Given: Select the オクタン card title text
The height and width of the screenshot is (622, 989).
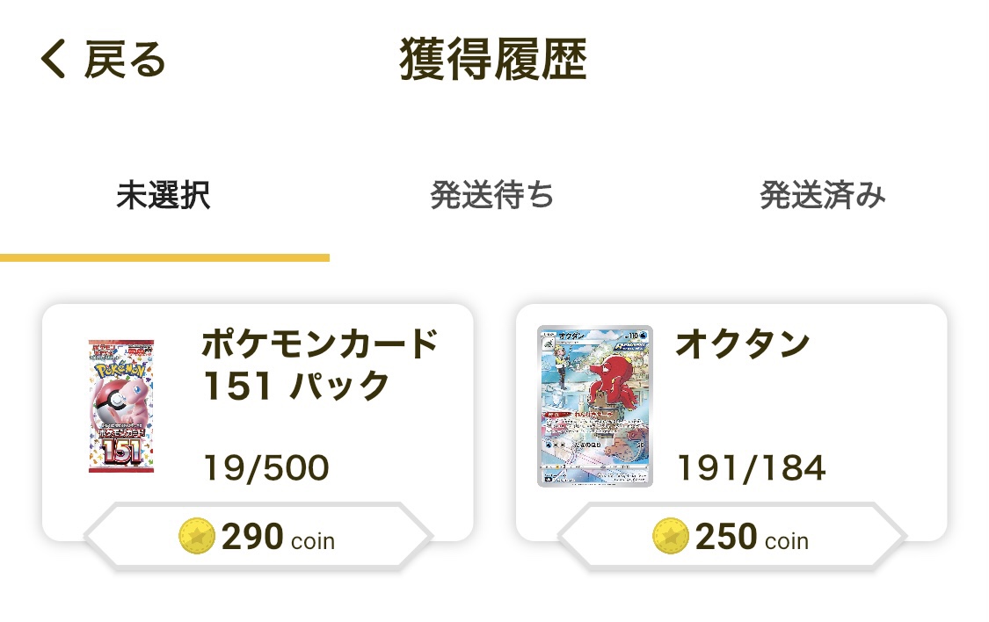Looking at the screenshot, I should coord(742,344).
